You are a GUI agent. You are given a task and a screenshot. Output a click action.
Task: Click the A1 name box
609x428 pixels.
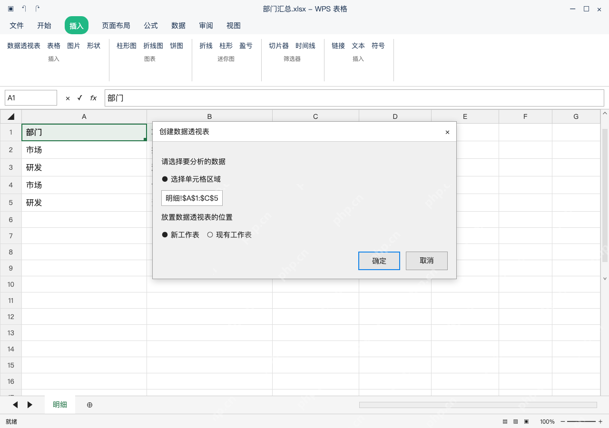coord(31,98)
